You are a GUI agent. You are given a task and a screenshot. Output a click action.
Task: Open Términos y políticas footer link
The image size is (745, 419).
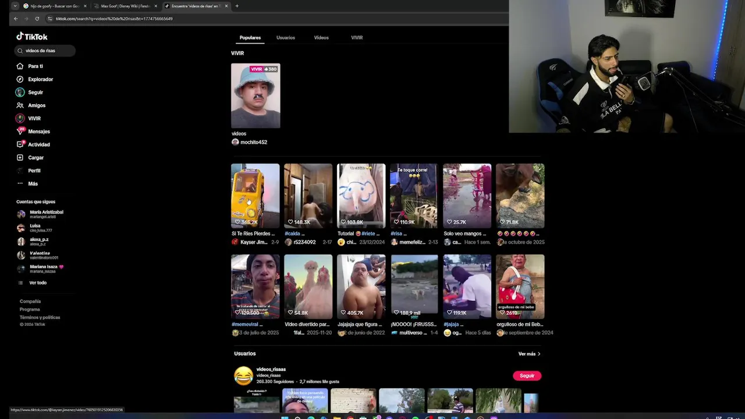(x=40, y=318)
